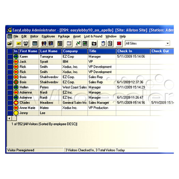This screenshot has width=179, height=179.
Task: Click the speaker-like toolbar icon beside database
Action: point(110,44)
